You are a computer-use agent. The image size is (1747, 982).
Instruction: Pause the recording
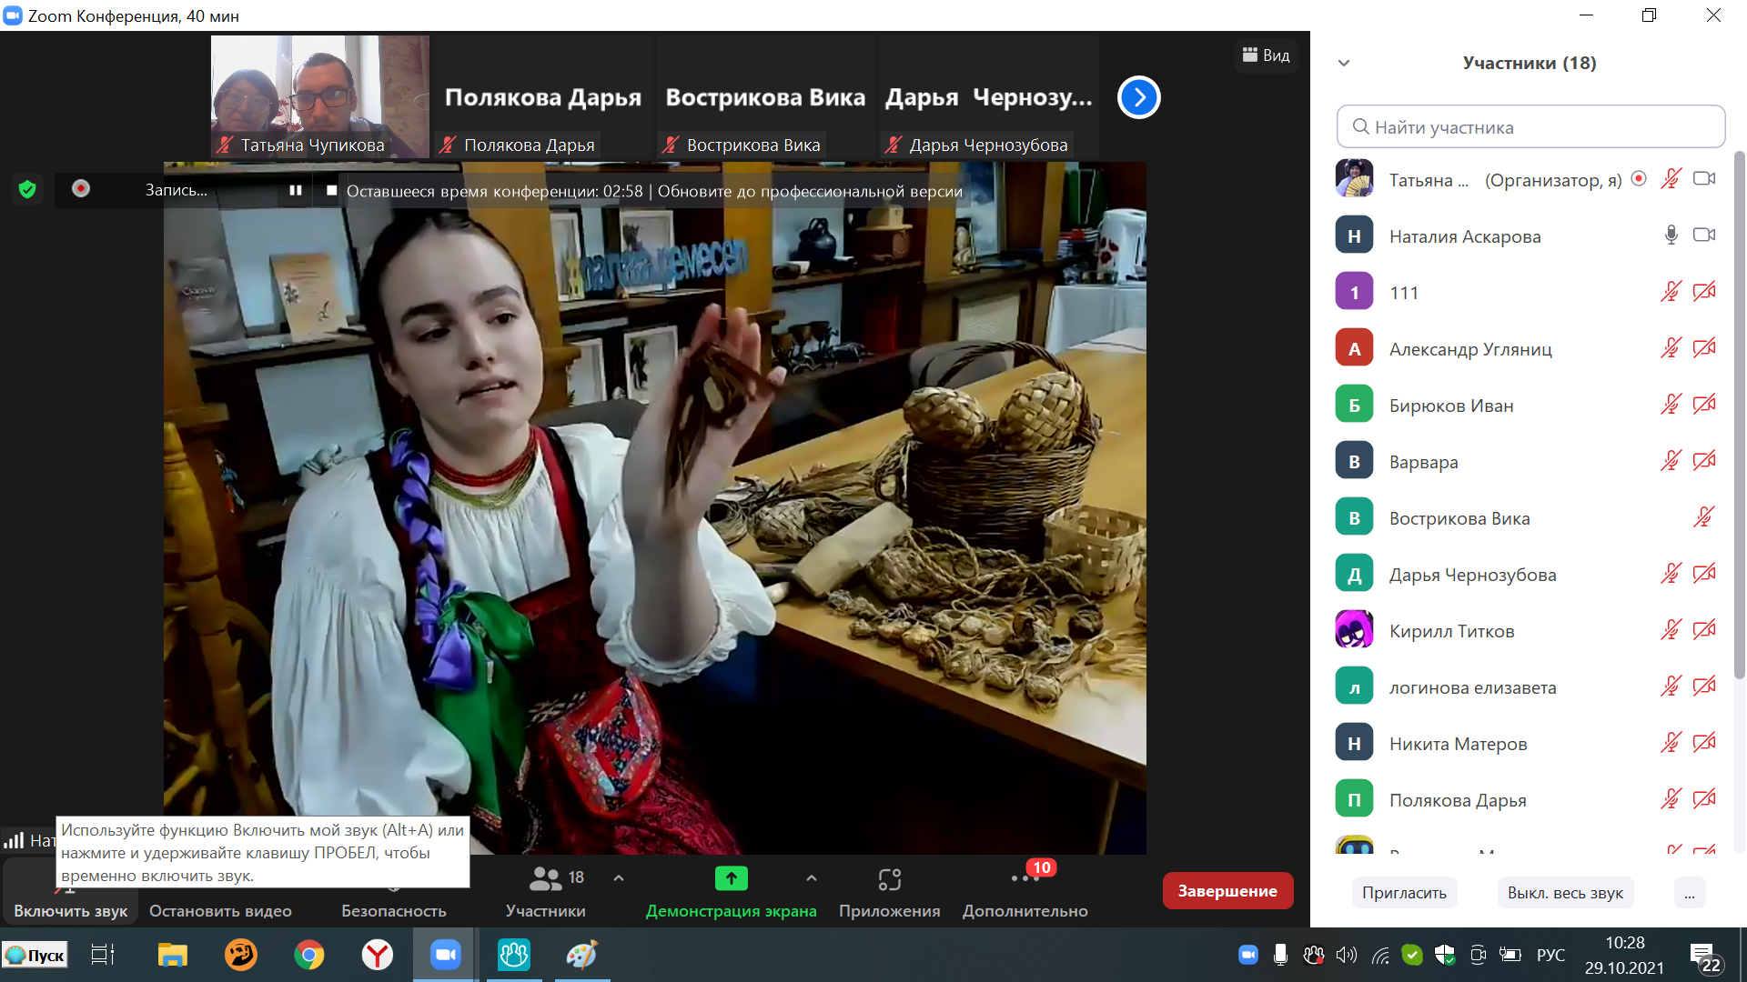click(x=296, y=190)
